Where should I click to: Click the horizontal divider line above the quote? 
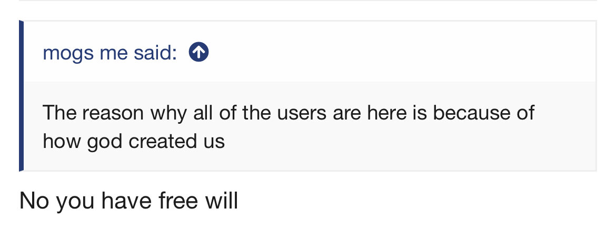coord(307,1)
